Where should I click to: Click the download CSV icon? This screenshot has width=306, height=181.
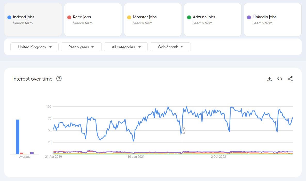pyautogui.click(x=269, y=79)
